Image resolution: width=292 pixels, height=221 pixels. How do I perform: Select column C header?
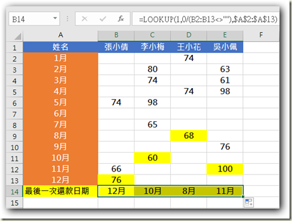coord(152,36)
